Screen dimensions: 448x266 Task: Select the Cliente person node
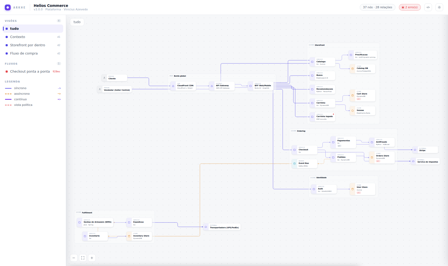114,78
